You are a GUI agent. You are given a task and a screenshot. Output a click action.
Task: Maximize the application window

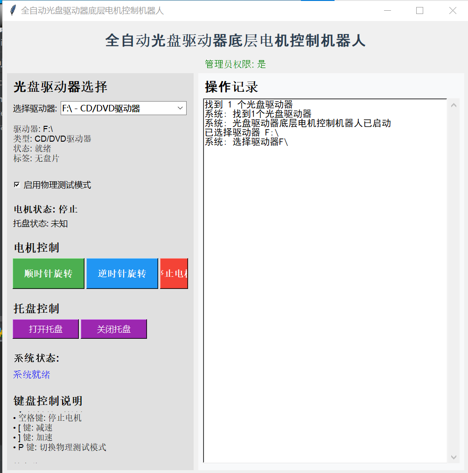tap(419, 11)
